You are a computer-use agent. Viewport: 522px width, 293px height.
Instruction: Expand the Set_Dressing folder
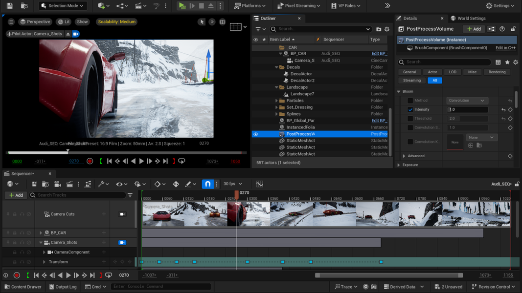(x=276, y=107)
